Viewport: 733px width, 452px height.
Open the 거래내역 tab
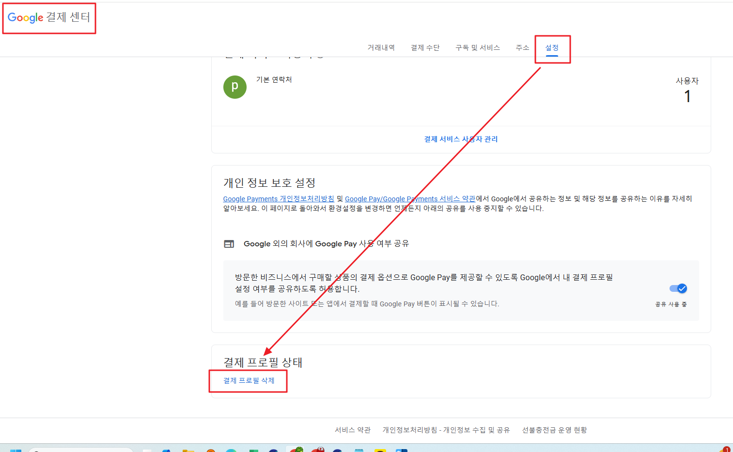tap(381, 47)
